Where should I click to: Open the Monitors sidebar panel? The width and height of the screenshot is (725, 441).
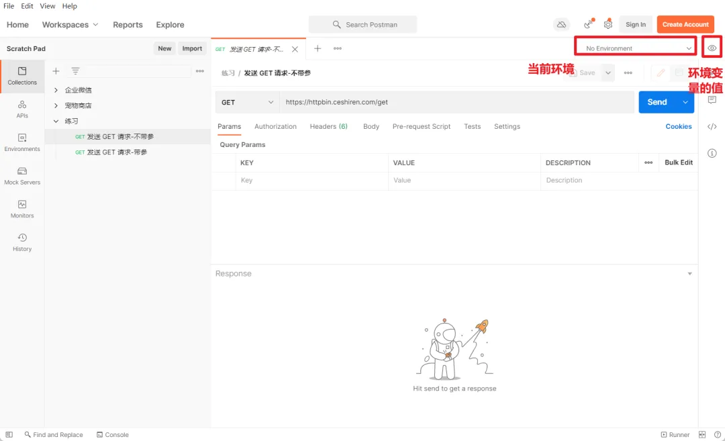click(22, 209)
